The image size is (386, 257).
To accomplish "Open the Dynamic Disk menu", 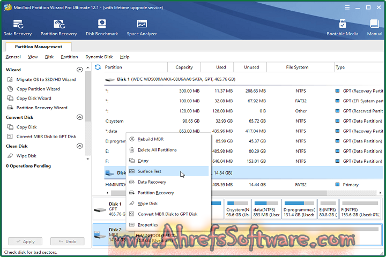I will (x=99, y=57).
